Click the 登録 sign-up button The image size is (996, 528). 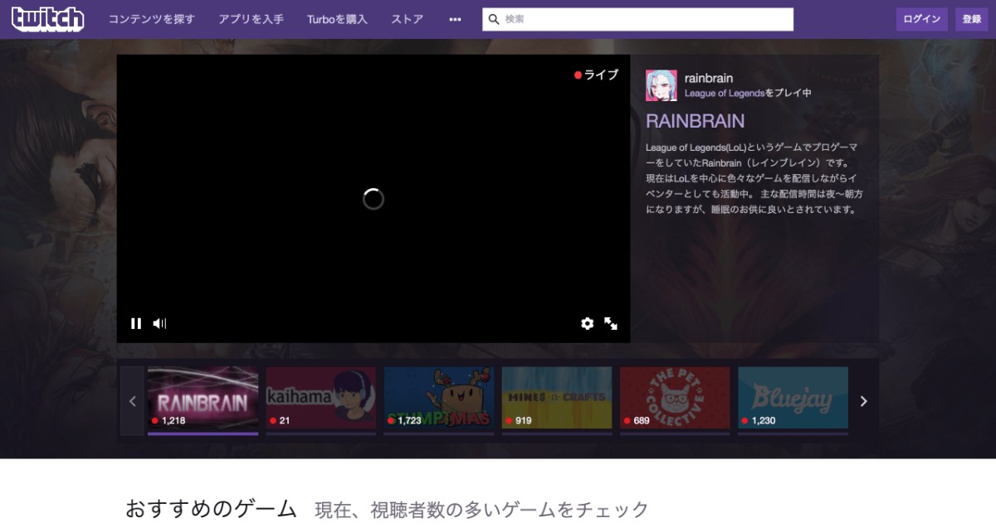[972, 19]
